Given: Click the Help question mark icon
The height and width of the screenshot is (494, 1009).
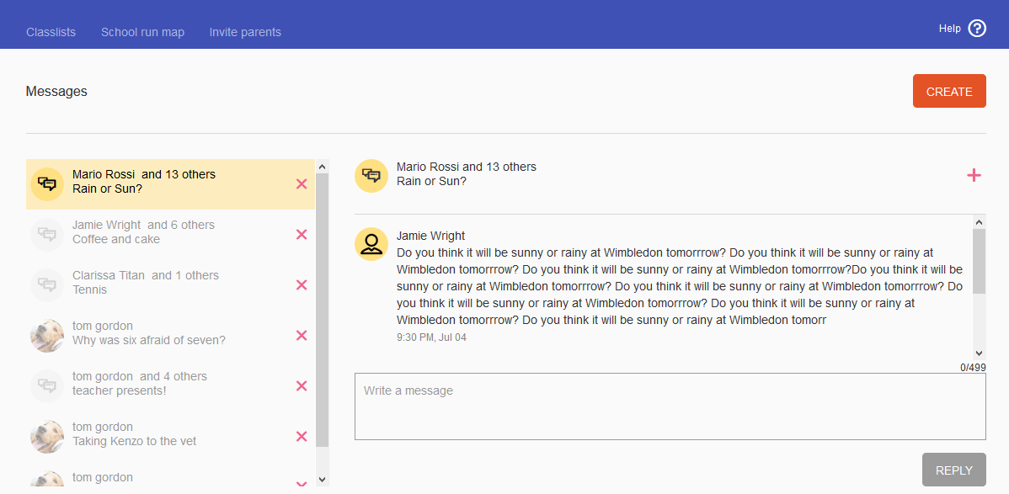Looking at the screenshot, I should pos(977,29).
